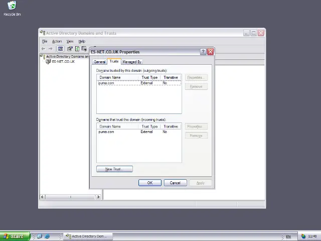Click External trust type in incoming trusts row
The height and width of the screenshot is (241, 321).
(x=146, y=132)
